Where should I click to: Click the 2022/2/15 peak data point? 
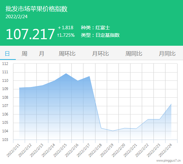66,74
